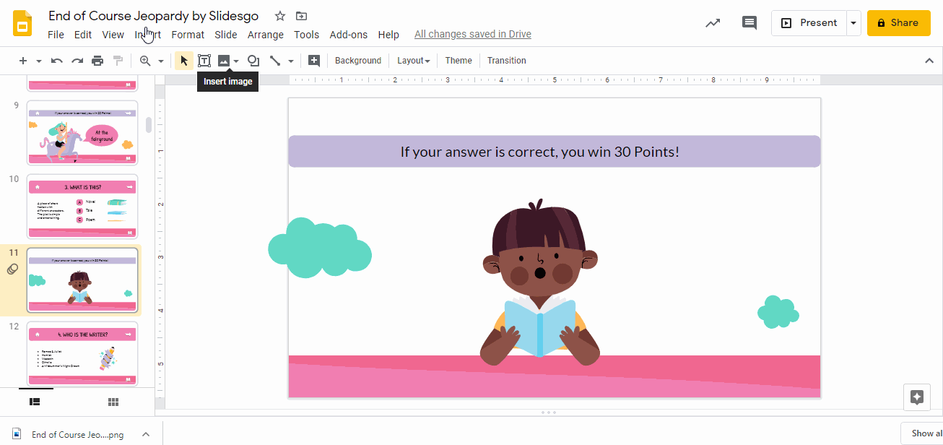Click the Transition button
943x445 pixels.
(x=507, y=61)
